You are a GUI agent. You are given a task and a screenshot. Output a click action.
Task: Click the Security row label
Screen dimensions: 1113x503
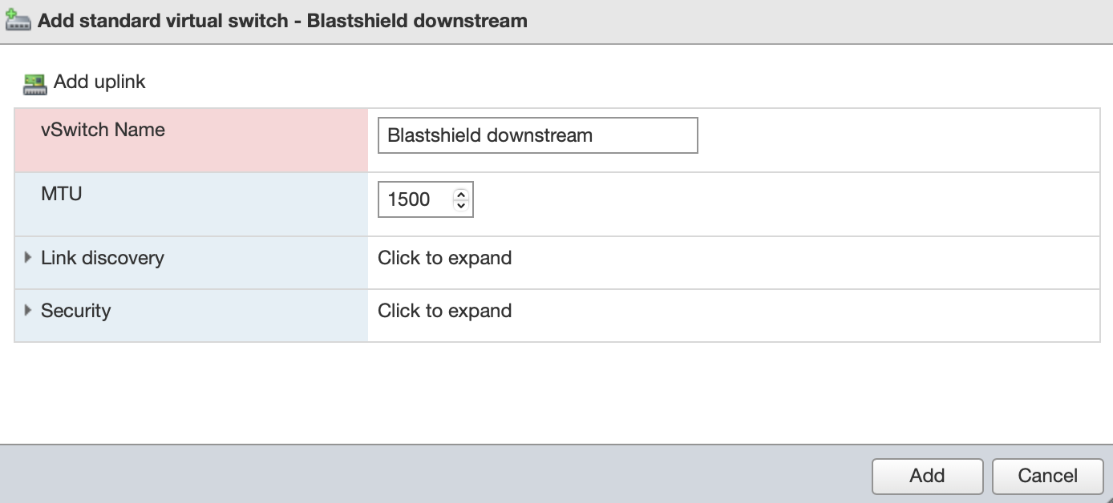[76, 310]
